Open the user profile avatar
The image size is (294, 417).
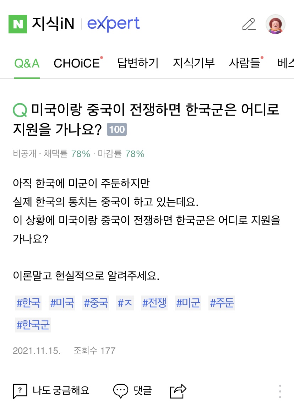(276, 24)
